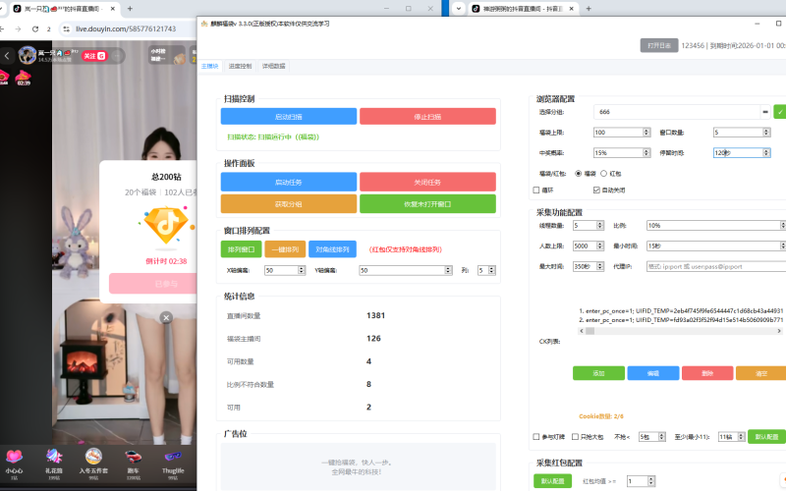
Task: Click the blue 启动扫描 button
Action: tap(289, 116)
